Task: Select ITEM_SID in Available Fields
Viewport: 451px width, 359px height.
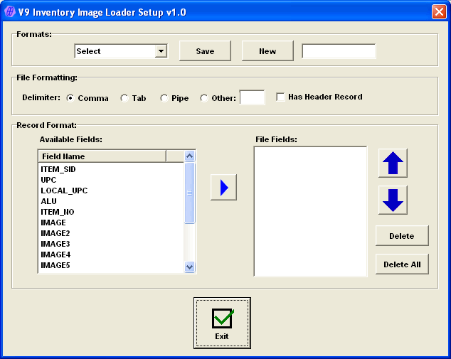Action: [x=111, y=169]
